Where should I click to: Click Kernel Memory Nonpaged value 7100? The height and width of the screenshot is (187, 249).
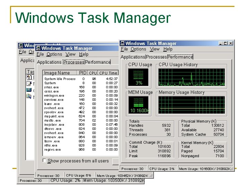tap(220, 156)
